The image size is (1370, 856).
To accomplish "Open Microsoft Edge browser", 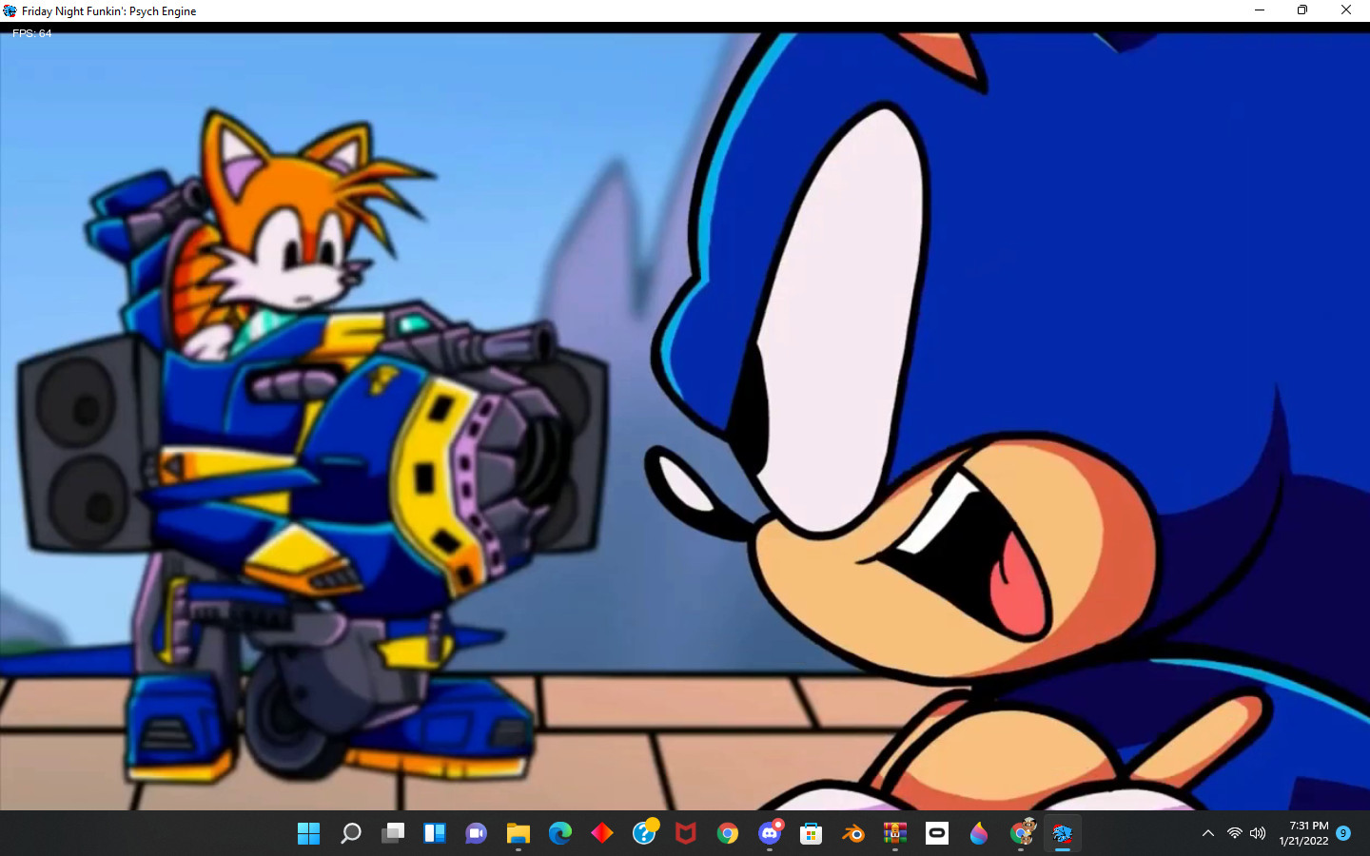I will [558, 834].
